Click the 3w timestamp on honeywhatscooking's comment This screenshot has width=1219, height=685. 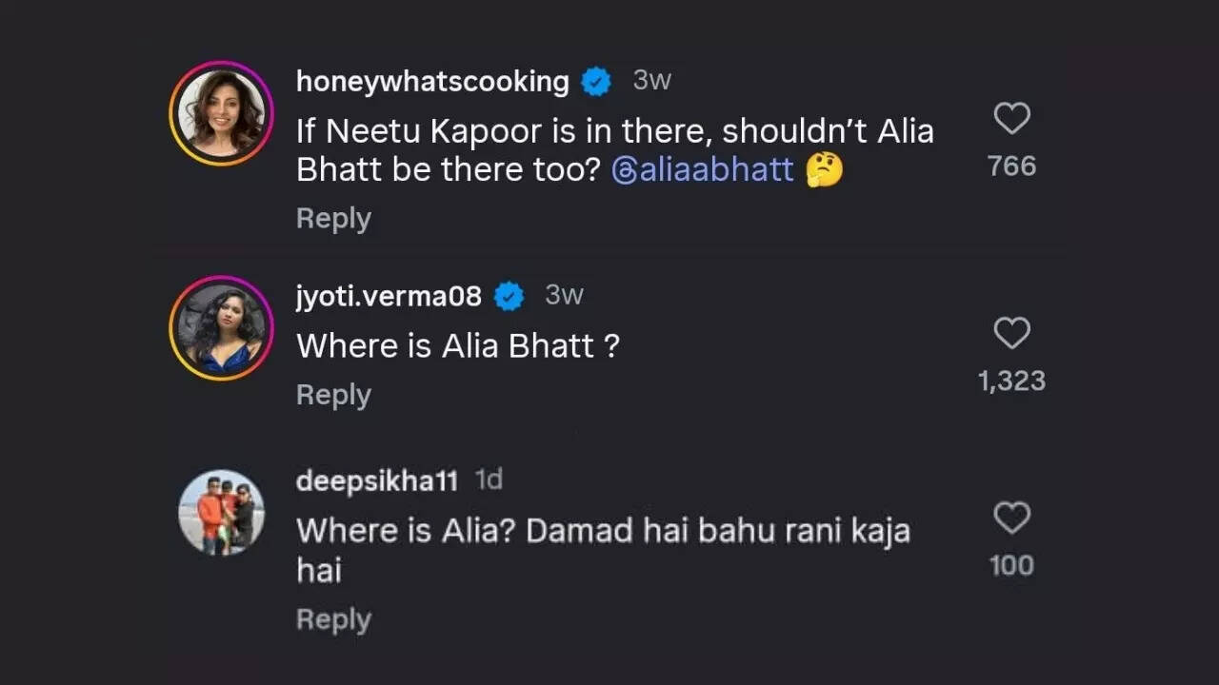pos(651,81)
